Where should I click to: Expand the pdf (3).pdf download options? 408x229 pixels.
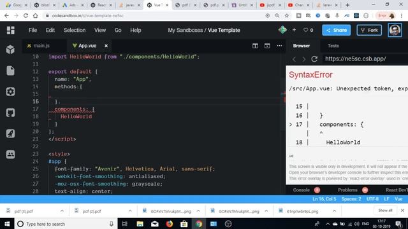tap(62, 211)
